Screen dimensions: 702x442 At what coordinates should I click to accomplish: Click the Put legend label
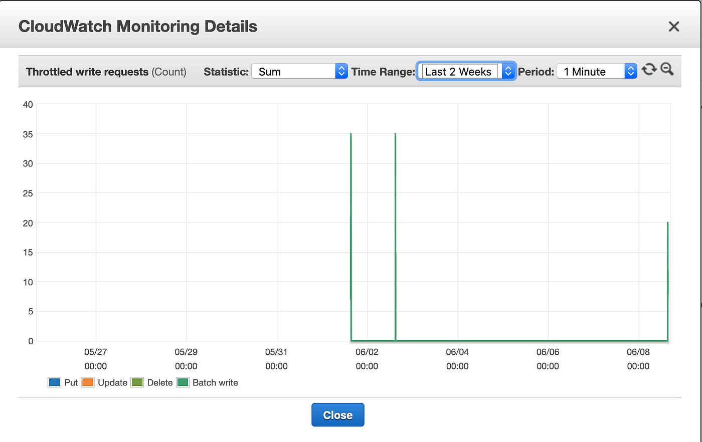click(71, 382)
